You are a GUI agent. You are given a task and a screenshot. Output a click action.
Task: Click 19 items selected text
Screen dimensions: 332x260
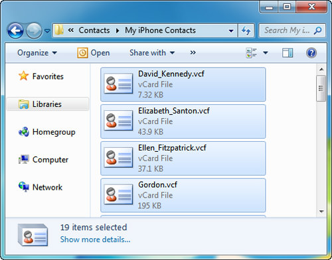94,227
